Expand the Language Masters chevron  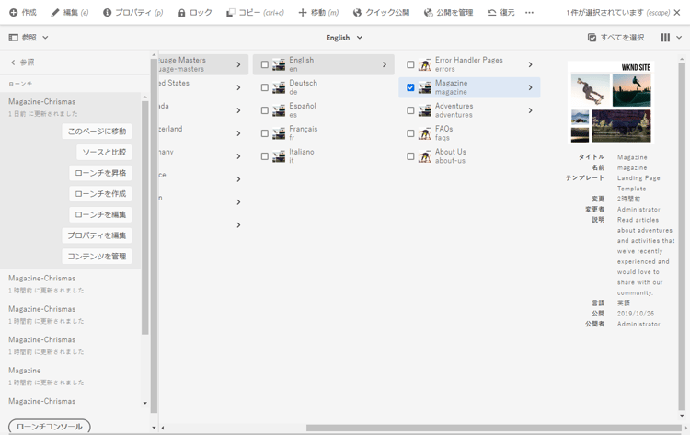click(x=238, y=64)
